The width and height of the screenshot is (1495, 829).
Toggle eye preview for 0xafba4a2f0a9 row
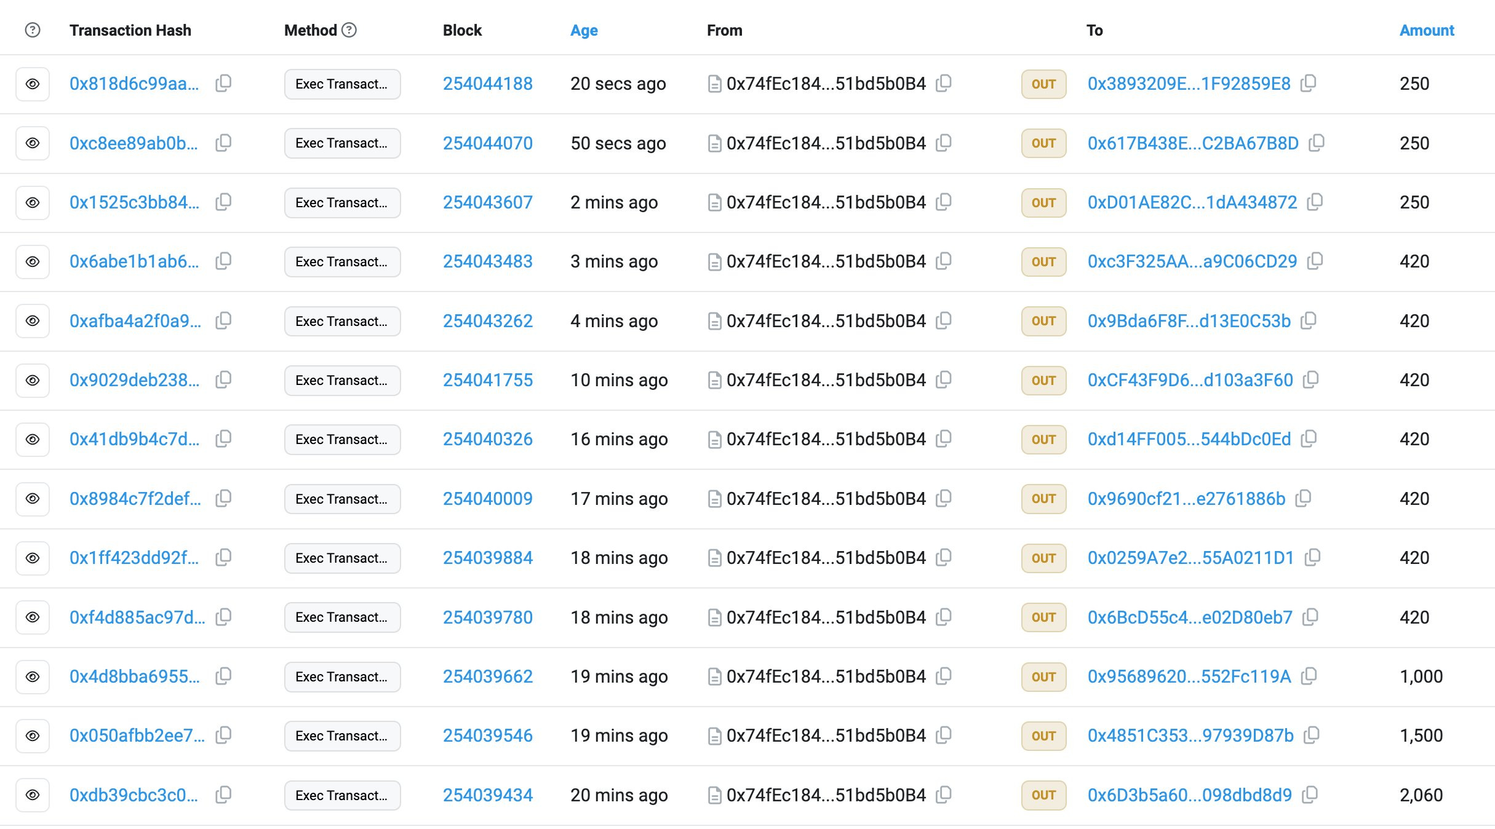[x=33, y=321]
